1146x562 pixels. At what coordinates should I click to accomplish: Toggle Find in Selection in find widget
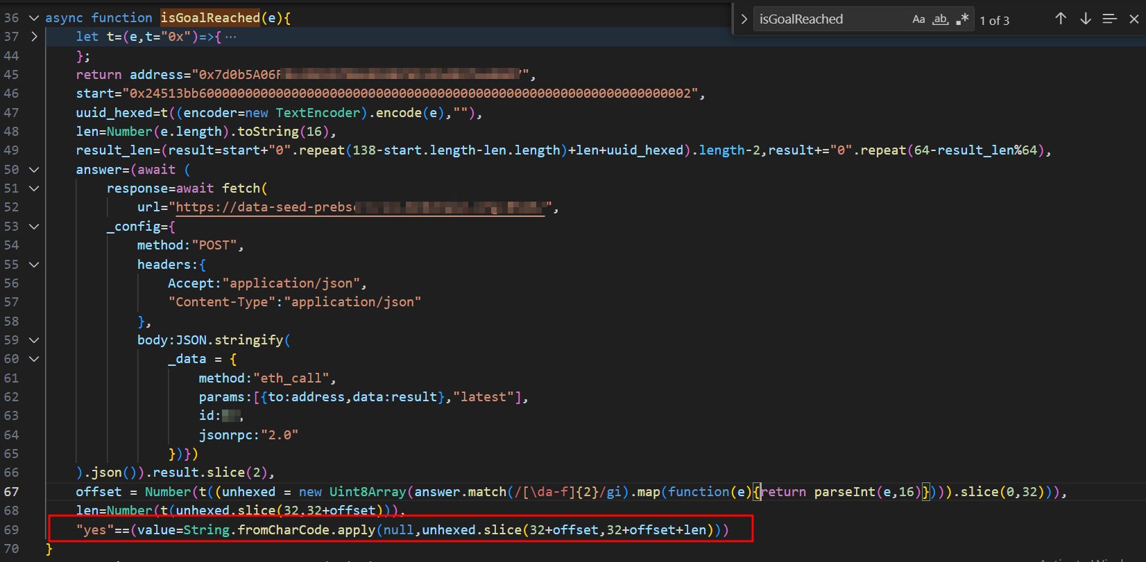(x=1110, y=19)
